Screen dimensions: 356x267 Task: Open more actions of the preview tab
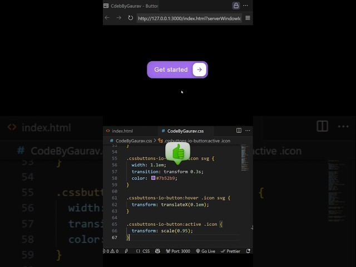[245, 6]
